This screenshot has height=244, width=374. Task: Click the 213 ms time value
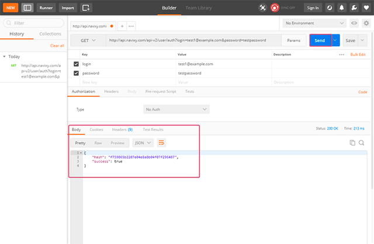pyautogui.click(x=359, y=128)
